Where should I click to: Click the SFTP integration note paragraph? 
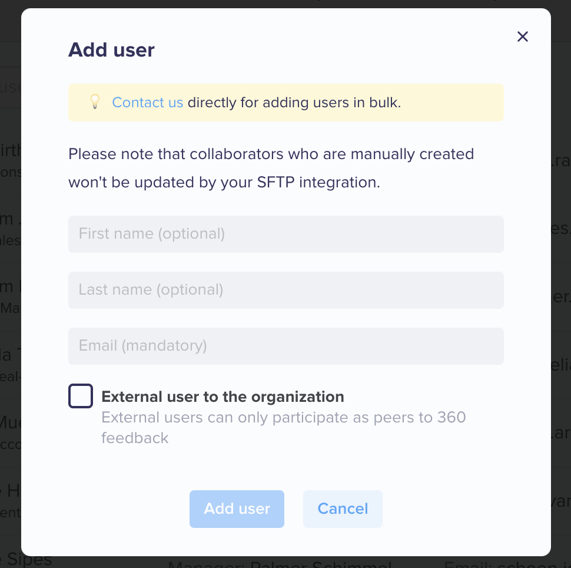click(x=271, y=168)
